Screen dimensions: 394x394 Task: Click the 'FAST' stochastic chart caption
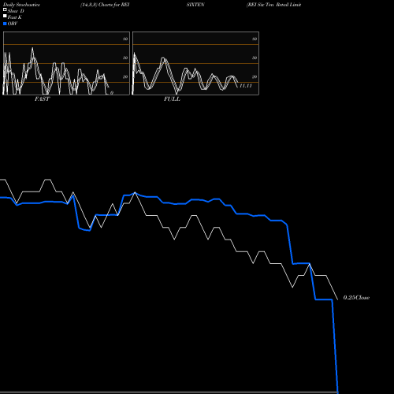click(x=42, y=99)
